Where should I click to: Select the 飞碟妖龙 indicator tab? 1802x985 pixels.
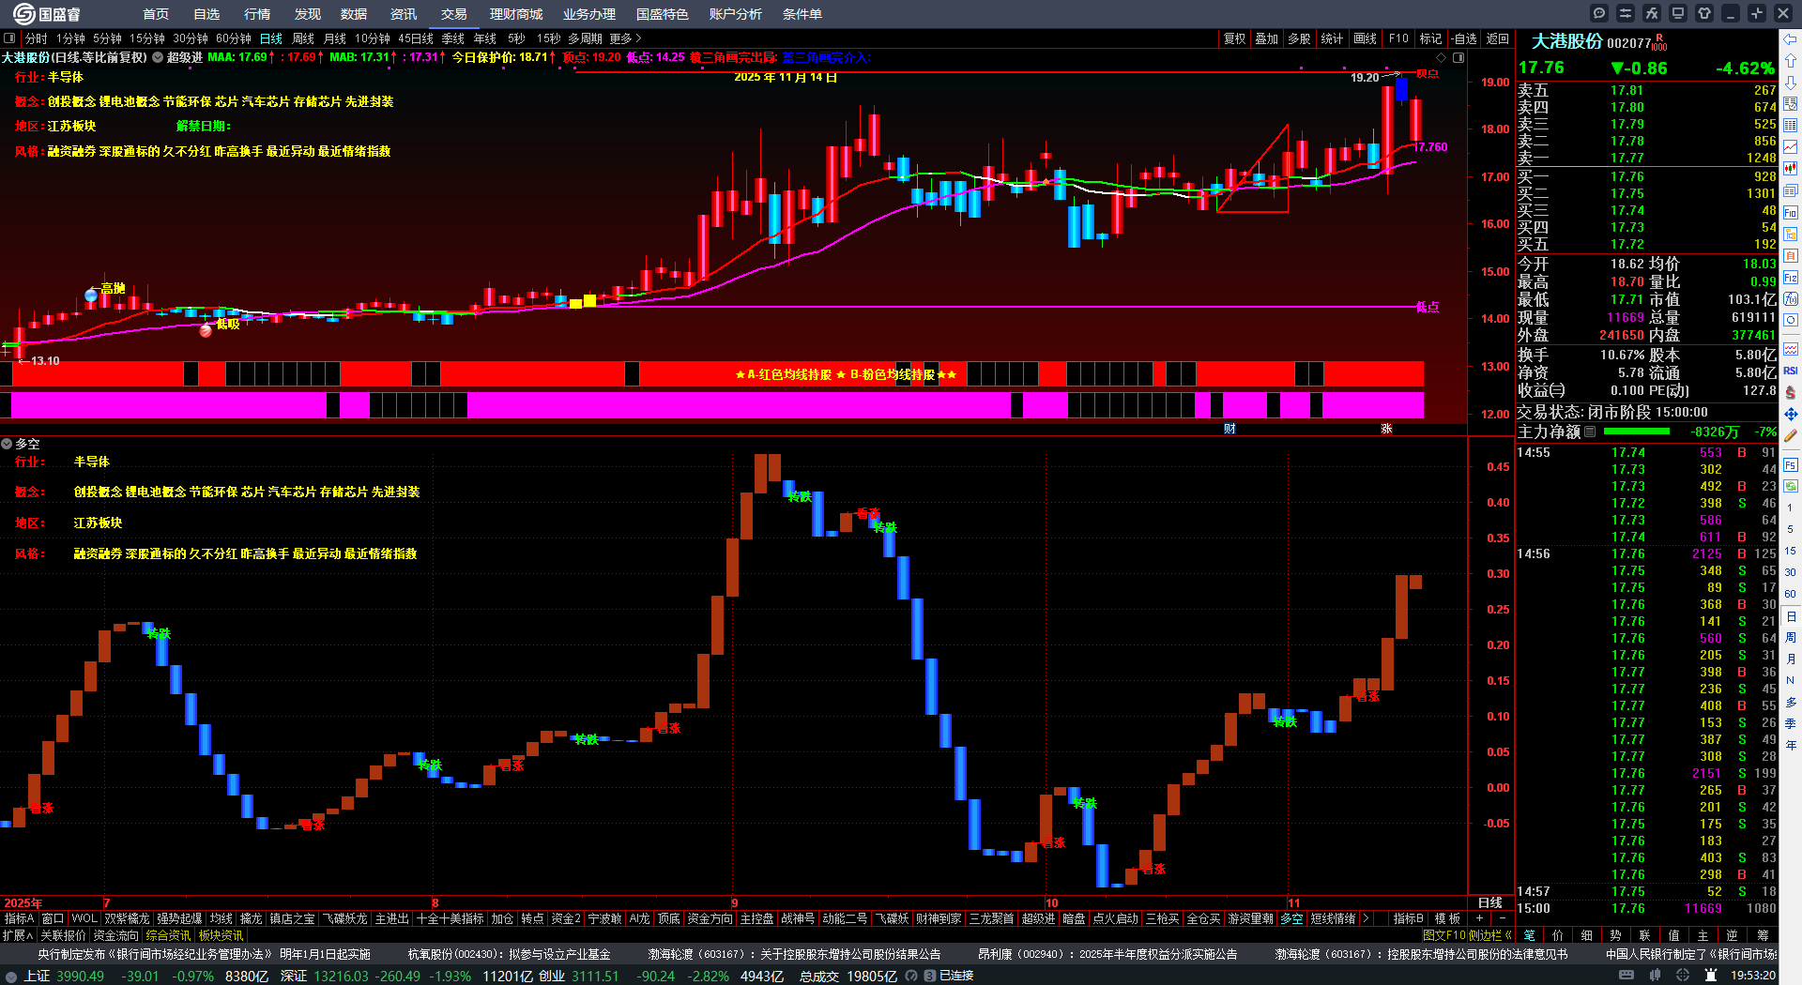click(x=345, y=918)
